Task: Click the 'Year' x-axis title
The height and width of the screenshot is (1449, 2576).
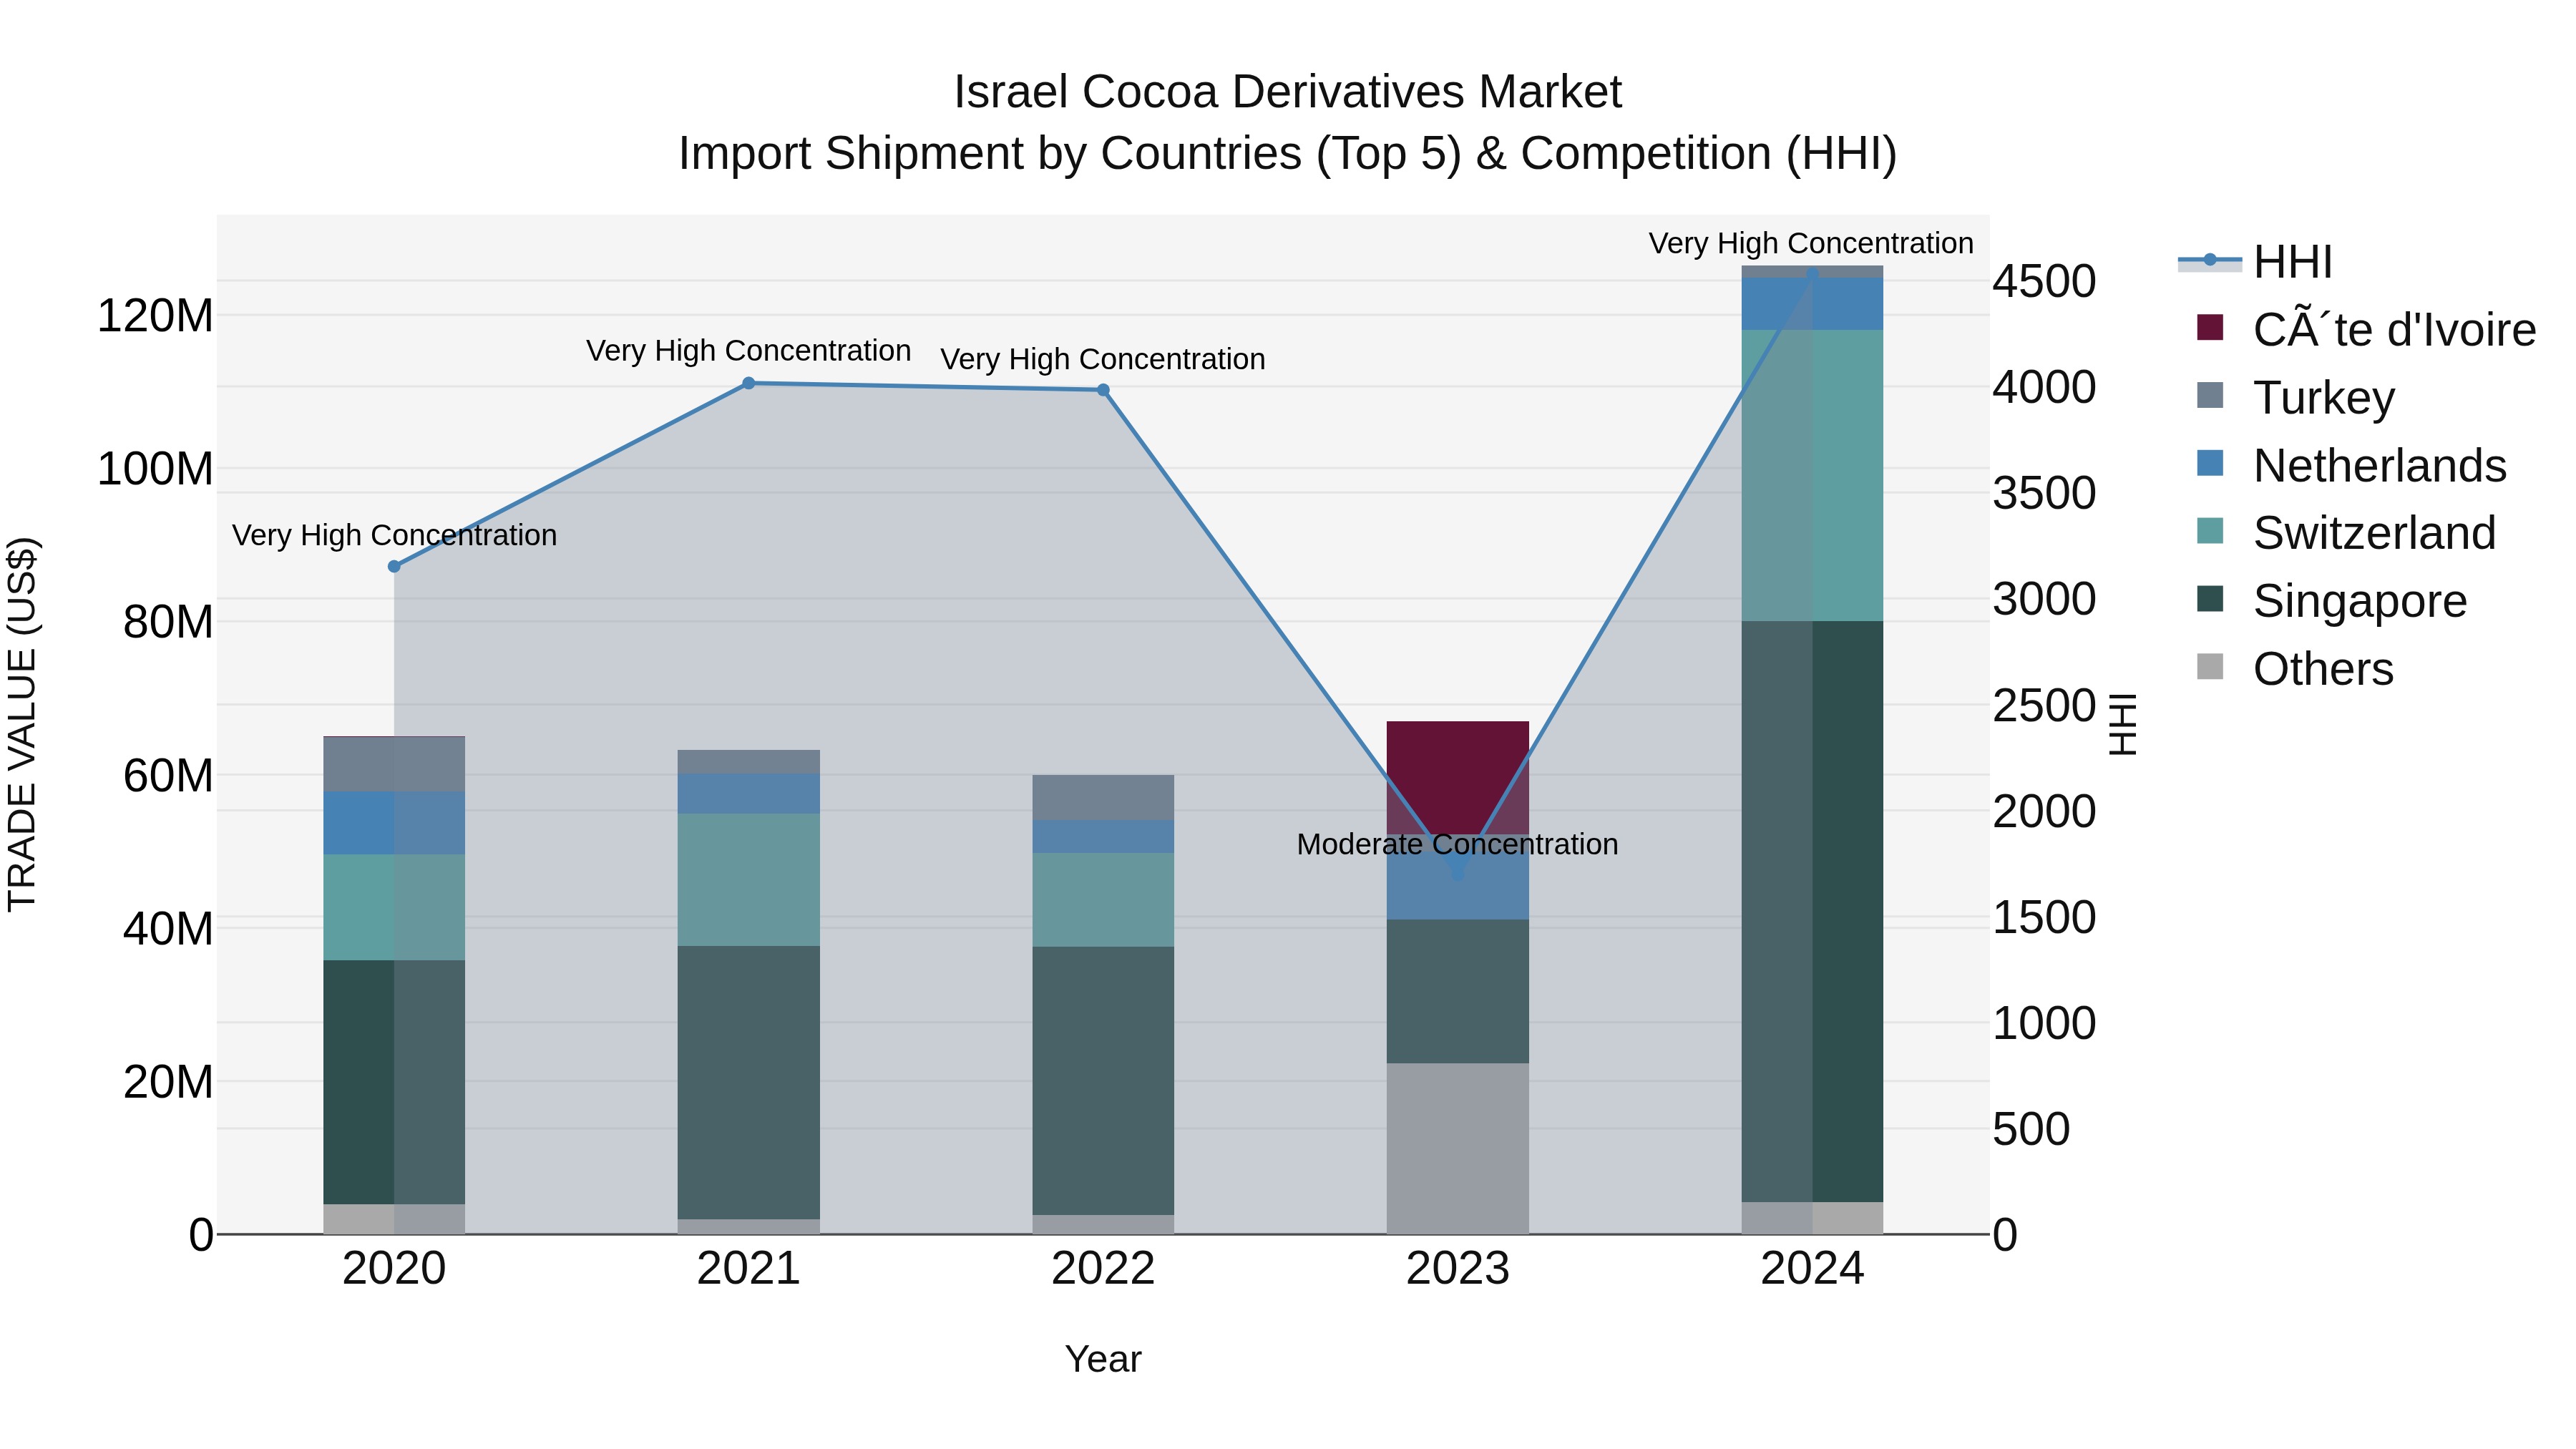Action: 1103,1359
